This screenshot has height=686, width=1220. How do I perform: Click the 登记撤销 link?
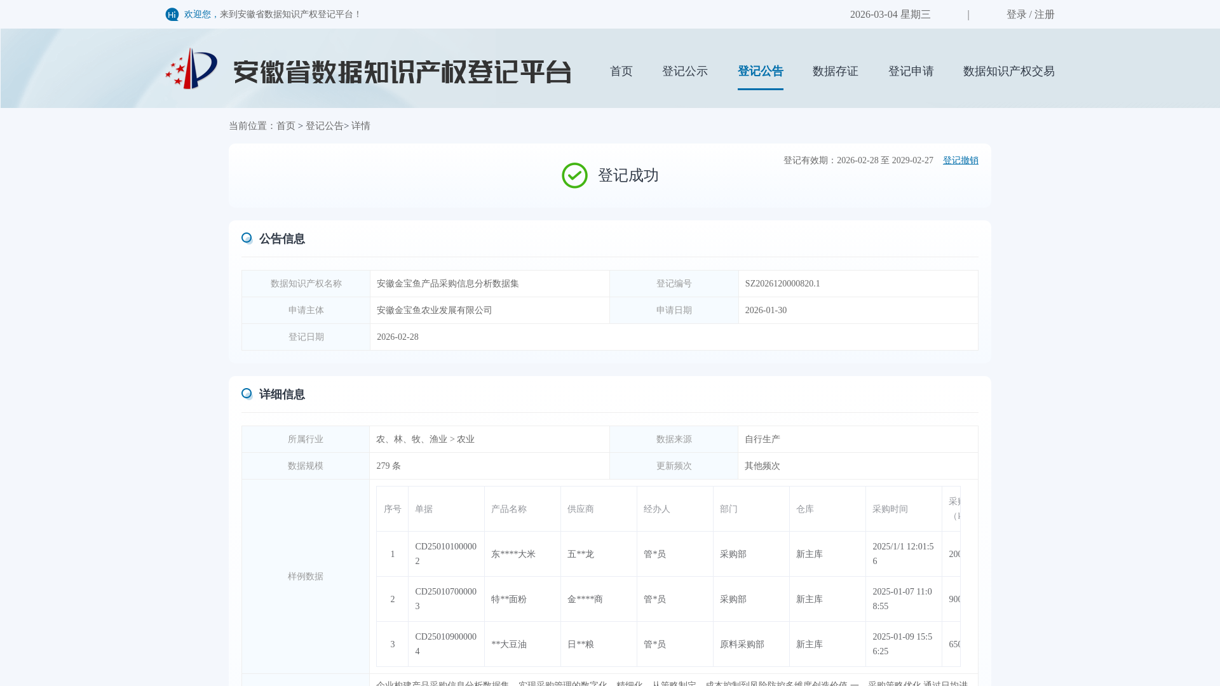tap(961, 161)
